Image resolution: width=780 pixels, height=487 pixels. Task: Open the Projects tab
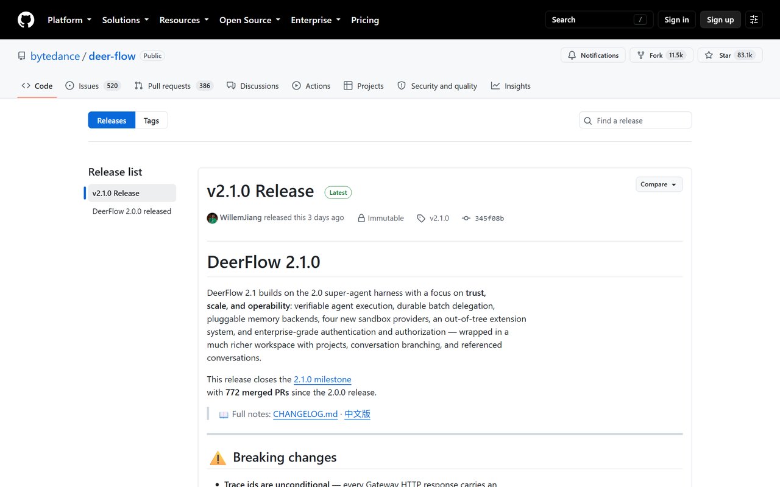click(363, 86)
